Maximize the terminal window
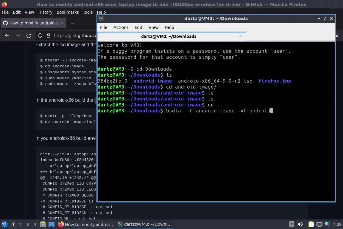Viewport: 343px width, 229px height. tap(325, 18)
